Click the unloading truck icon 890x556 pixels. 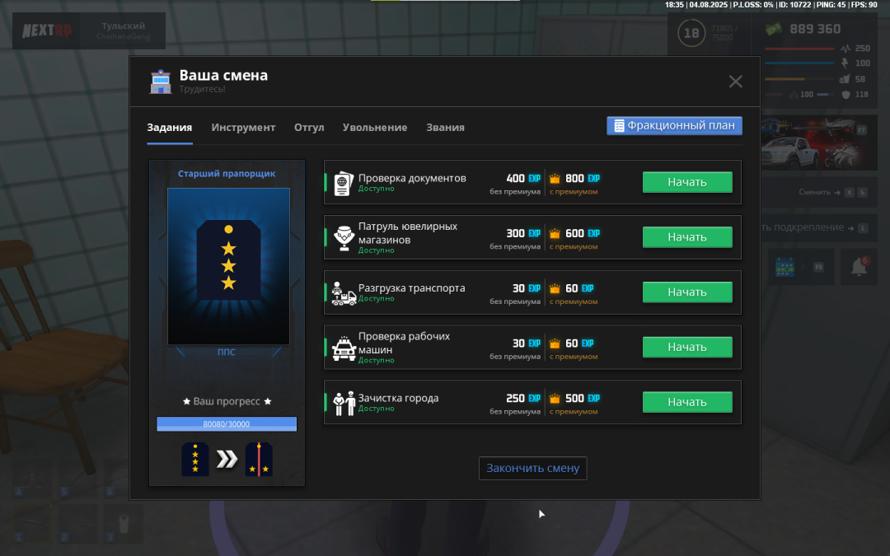pyautogui.click(x=344, y=293)
